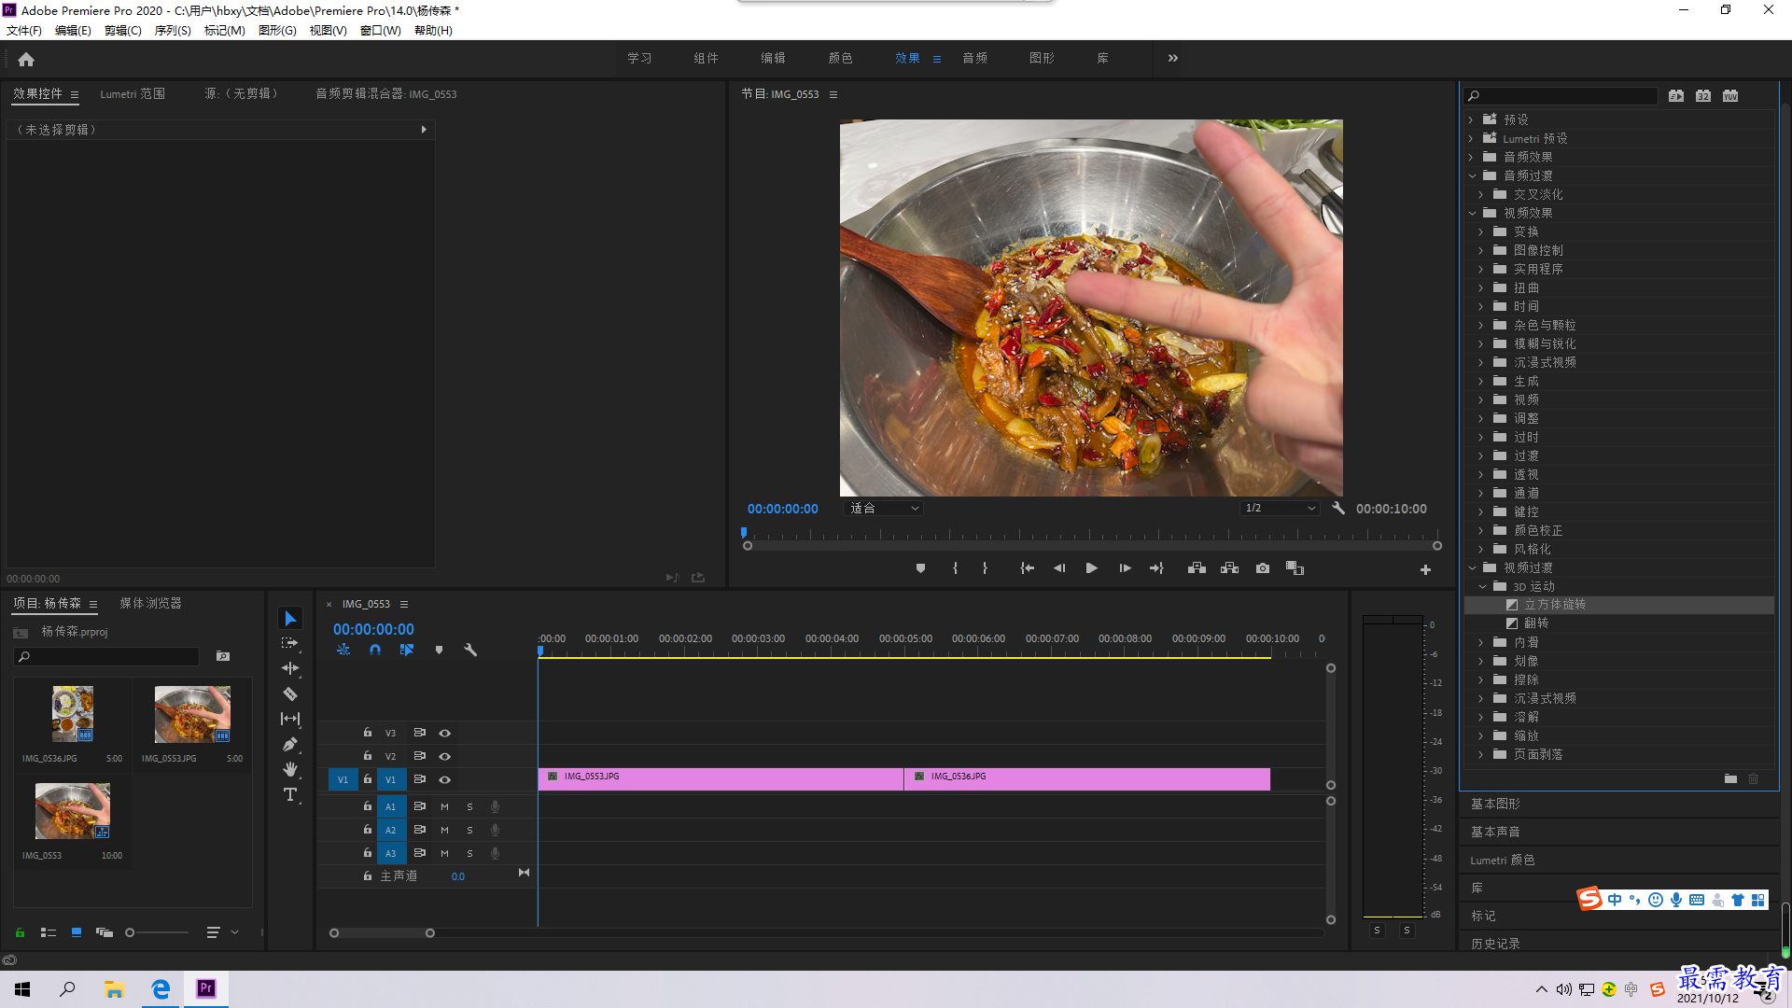Expand the 预设 effects folder
This screenshot has height=1008, width=1792.
1471,120
